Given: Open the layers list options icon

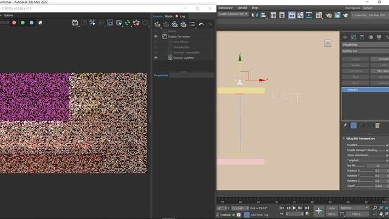Looking at the screenshot, I should (x=192, y=24).
